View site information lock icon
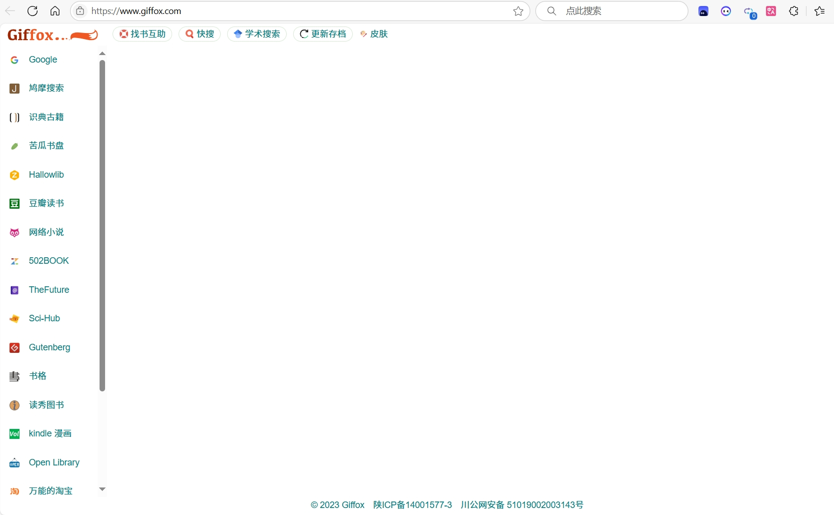 [x=80, y=11]
